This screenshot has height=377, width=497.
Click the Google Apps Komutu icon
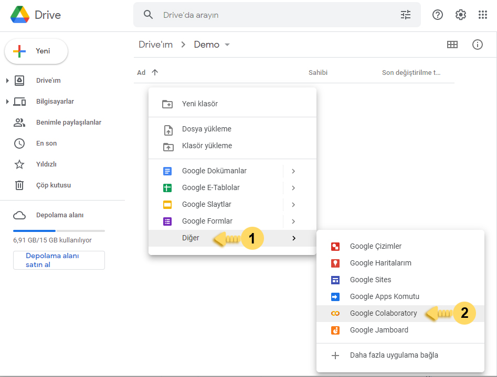coord(335,297)
